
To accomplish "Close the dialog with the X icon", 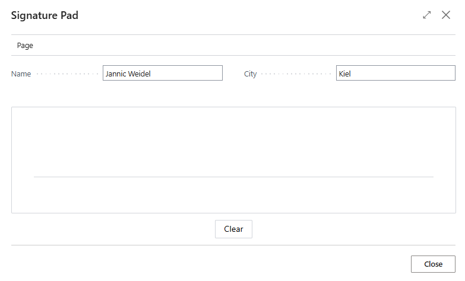I will pyautogui.click(x=446, y=15).
